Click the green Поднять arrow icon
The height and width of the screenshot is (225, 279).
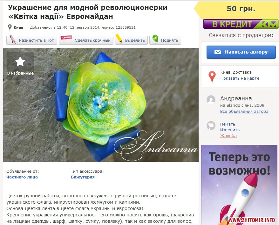155,39
